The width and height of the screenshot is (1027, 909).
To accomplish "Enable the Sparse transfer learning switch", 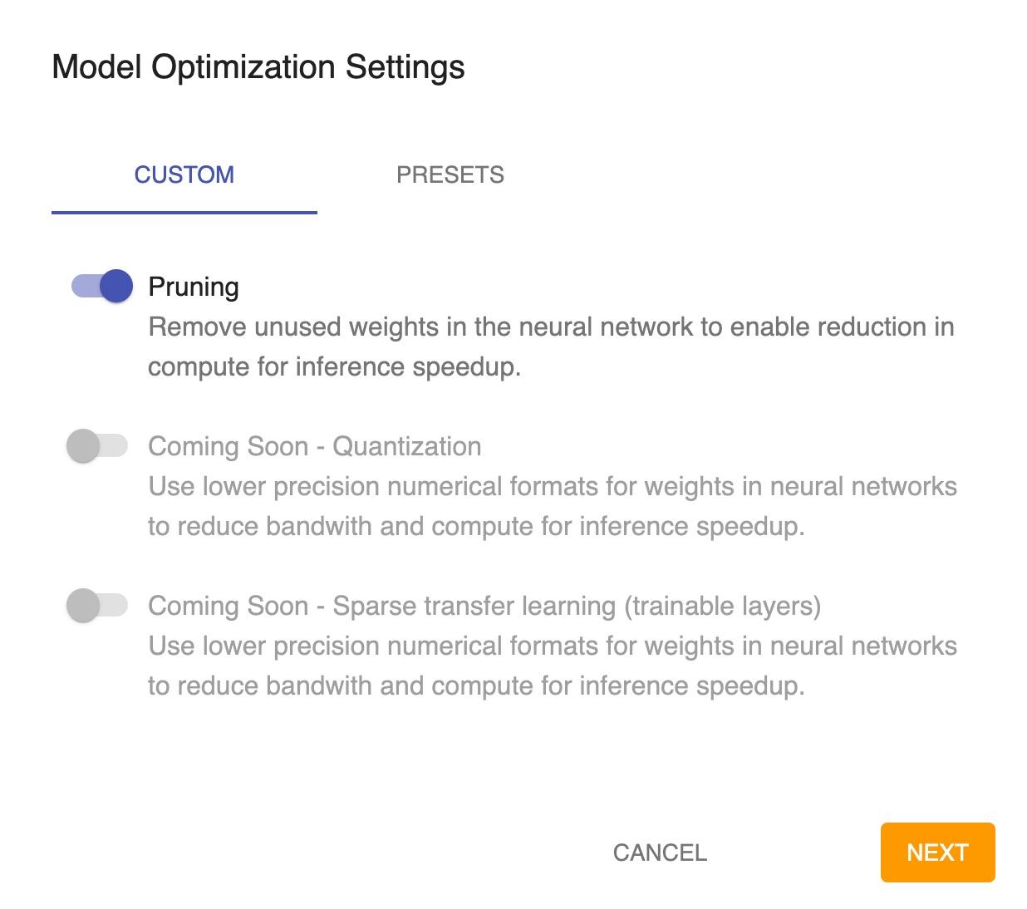I will pos(97,606).
